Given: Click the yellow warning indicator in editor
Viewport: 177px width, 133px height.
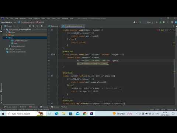Looking at the screenshot, I should 163,30.
